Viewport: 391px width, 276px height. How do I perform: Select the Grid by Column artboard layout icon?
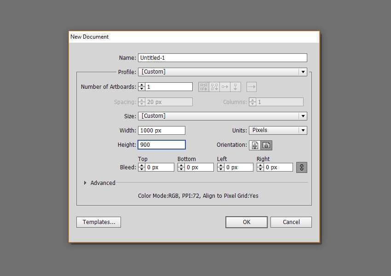pyautogui.click(x=214, y=86)
